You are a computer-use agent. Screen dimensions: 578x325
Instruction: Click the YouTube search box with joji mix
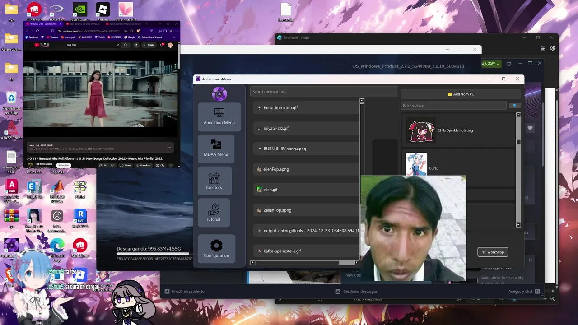tap(90, 45)
